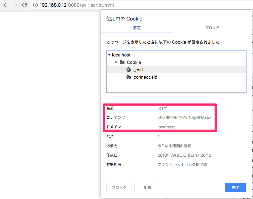Click the コンテンツ label
Viewport: 253px width, 199px height.
click(x=115, y=118)
